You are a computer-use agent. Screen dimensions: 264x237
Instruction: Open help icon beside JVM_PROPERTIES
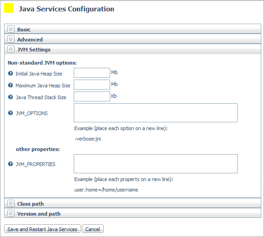(10, 164)
